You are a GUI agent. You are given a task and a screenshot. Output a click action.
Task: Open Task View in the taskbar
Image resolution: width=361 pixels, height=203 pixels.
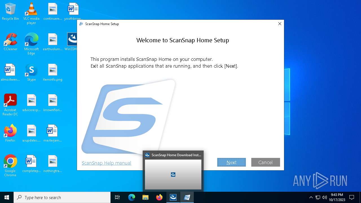pyautogui.click(x=117, y=197)
